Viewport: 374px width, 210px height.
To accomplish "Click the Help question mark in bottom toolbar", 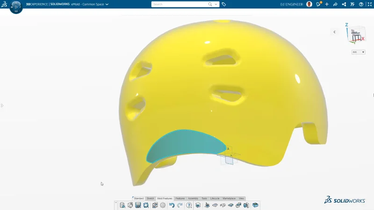I will pyautogui.click(x=189, y=205).
